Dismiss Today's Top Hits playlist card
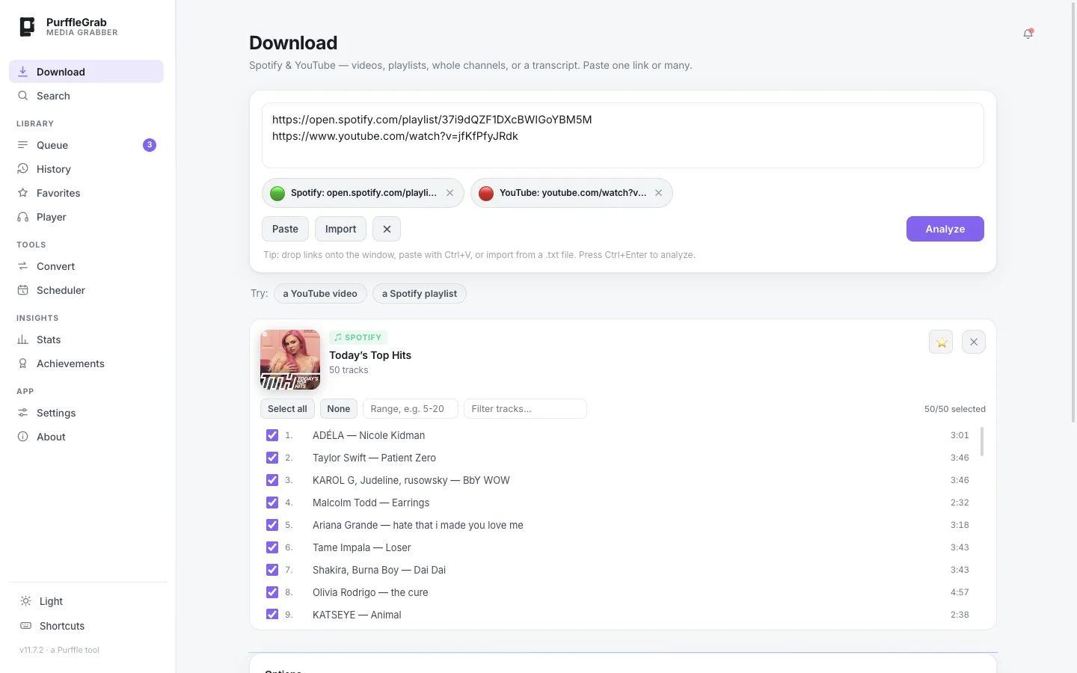This screenshot has height=673, width=1077. click(x=973, y=342)
